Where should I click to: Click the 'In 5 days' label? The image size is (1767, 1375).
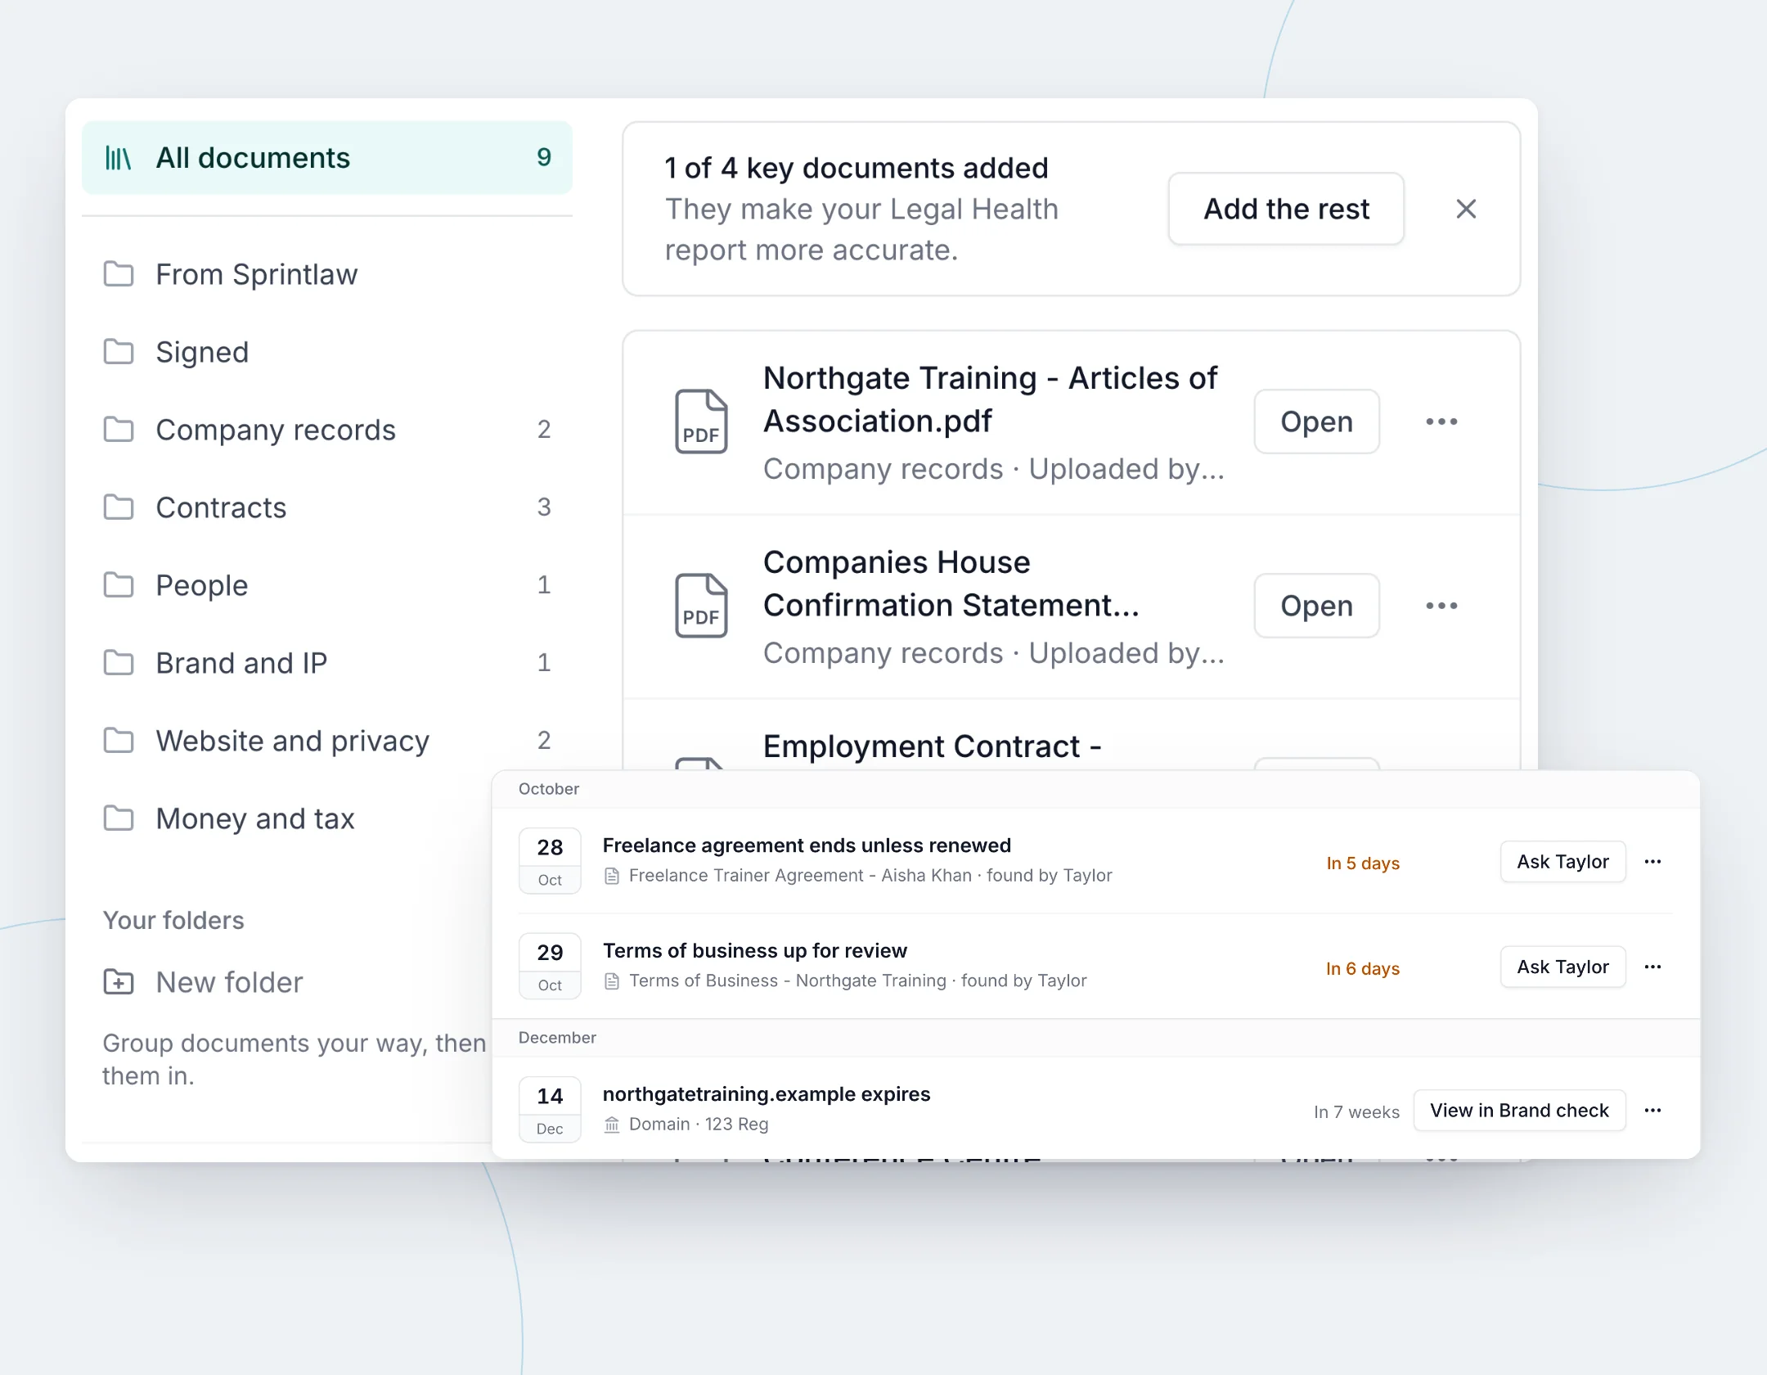coord(1363,863)
